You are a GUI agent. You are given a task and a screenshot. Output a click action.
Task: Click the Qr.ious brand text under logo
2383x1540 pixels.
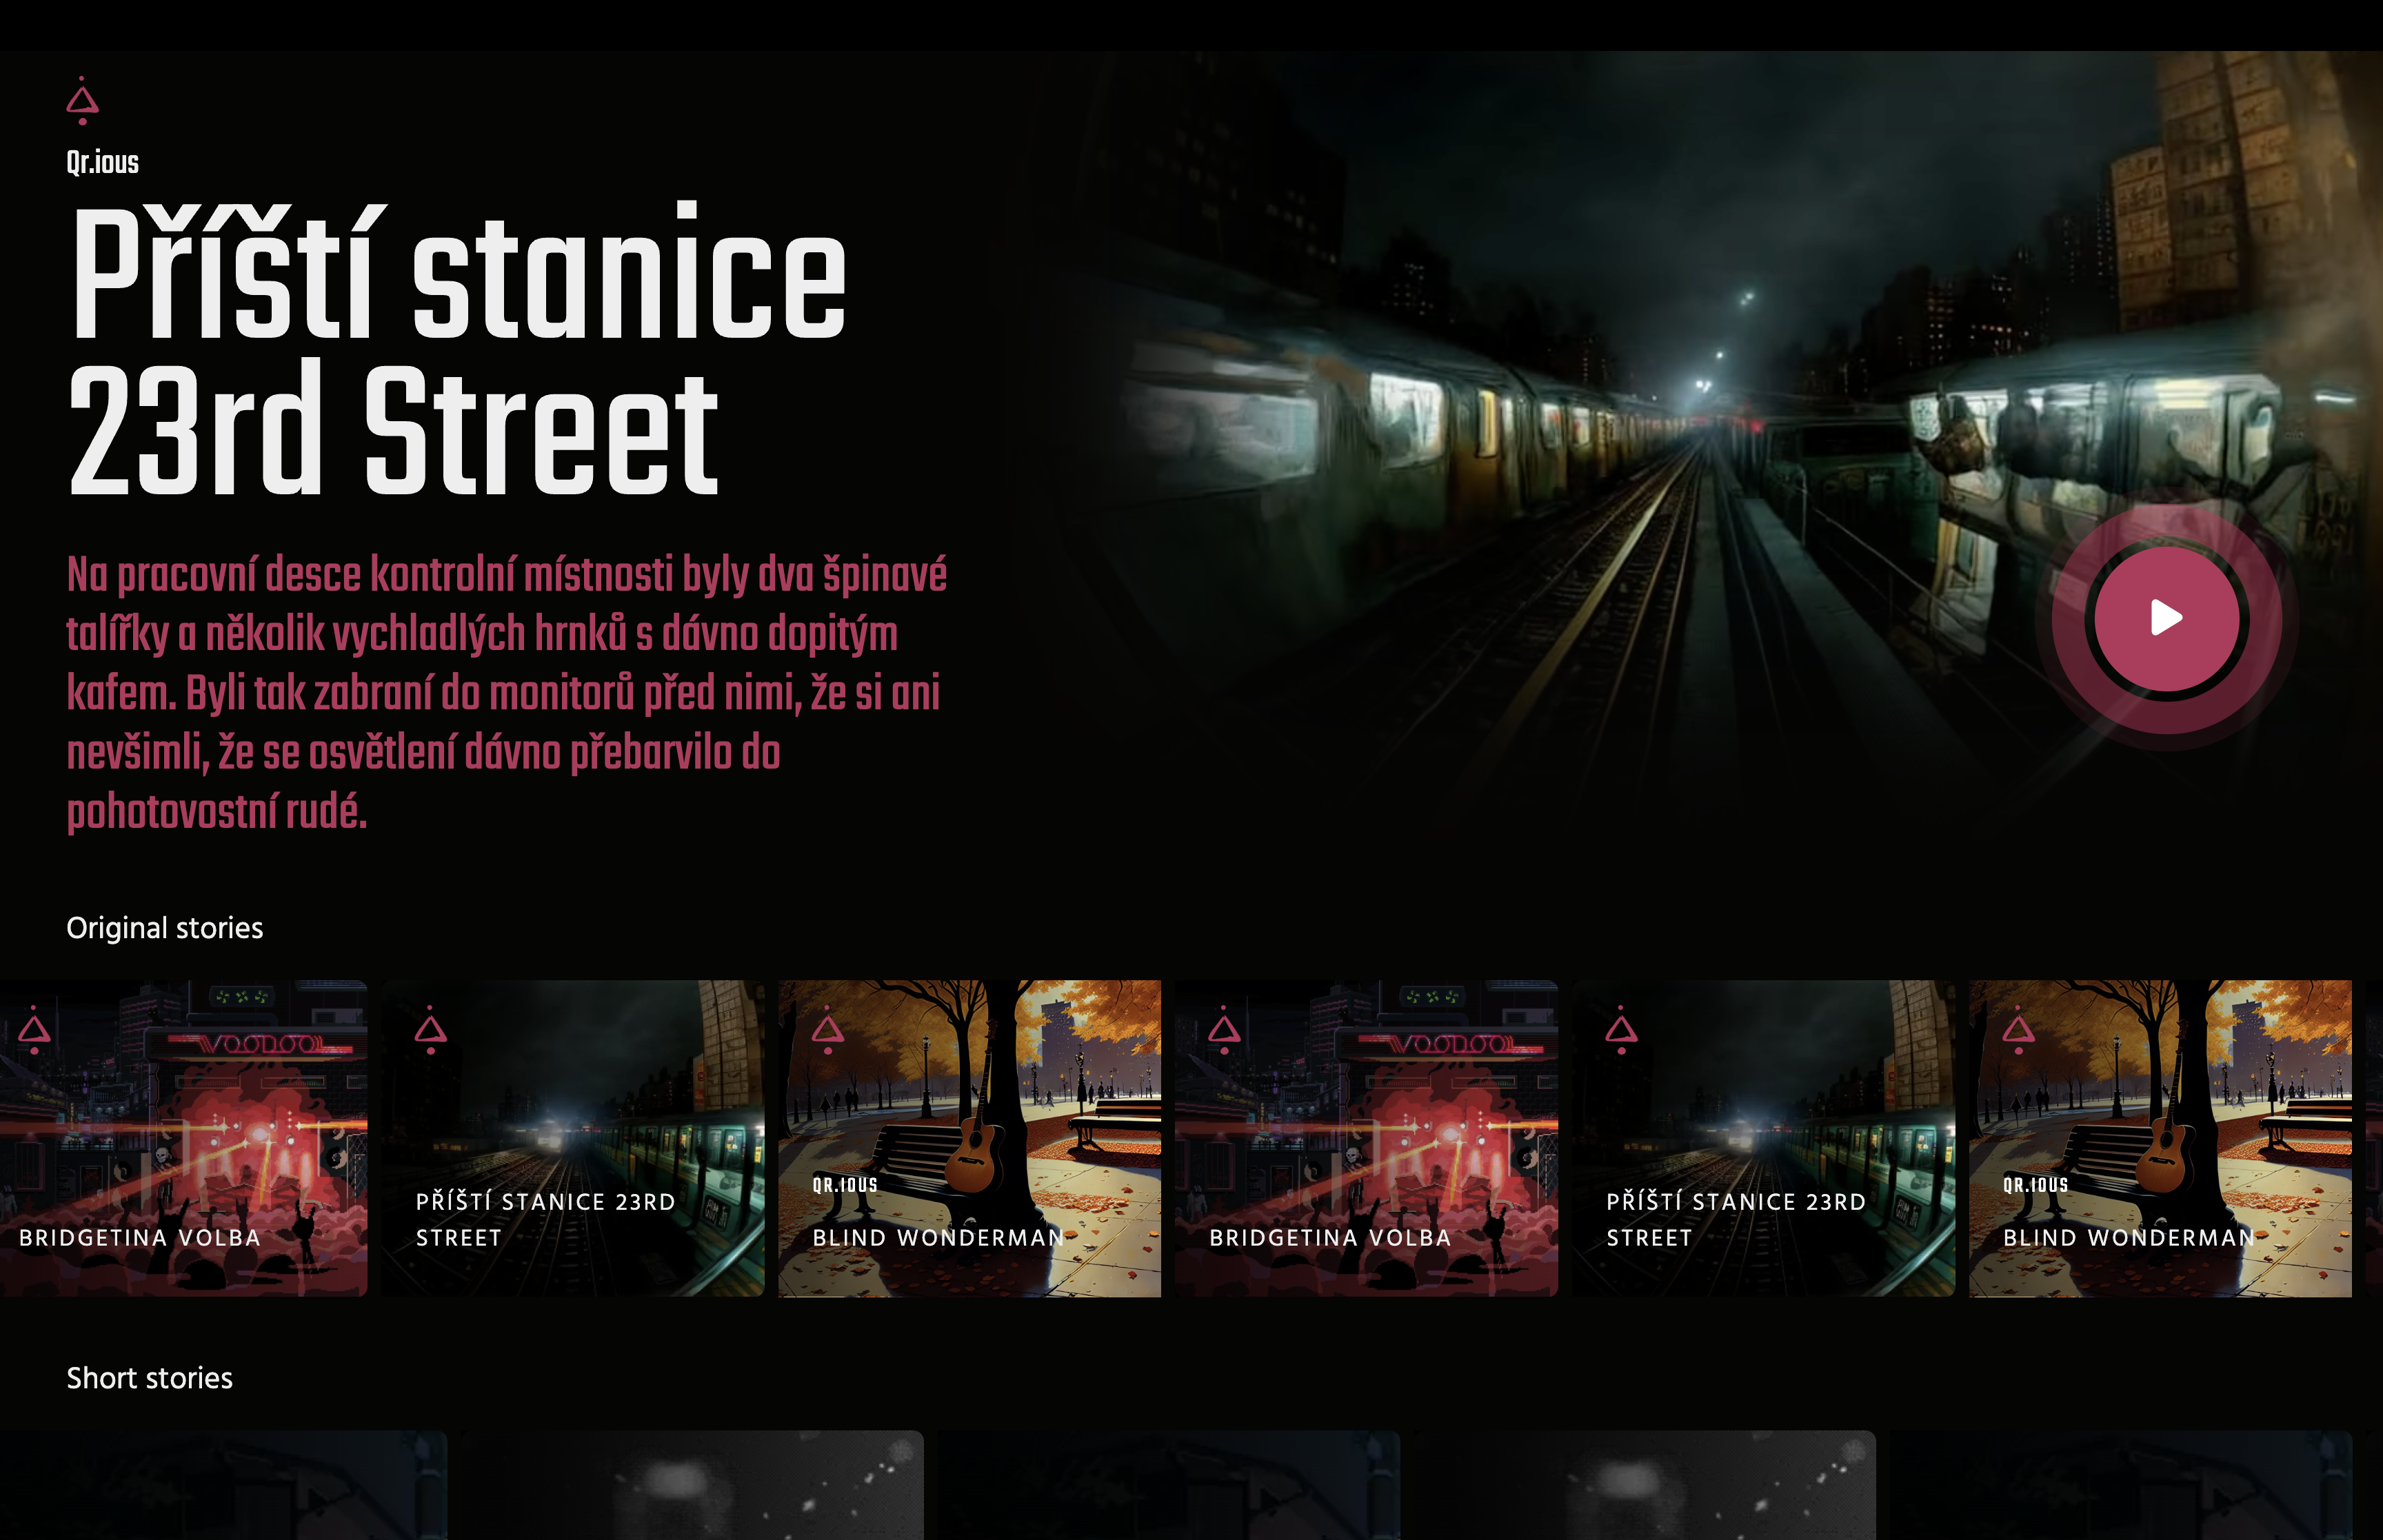[x=102, y=163]
